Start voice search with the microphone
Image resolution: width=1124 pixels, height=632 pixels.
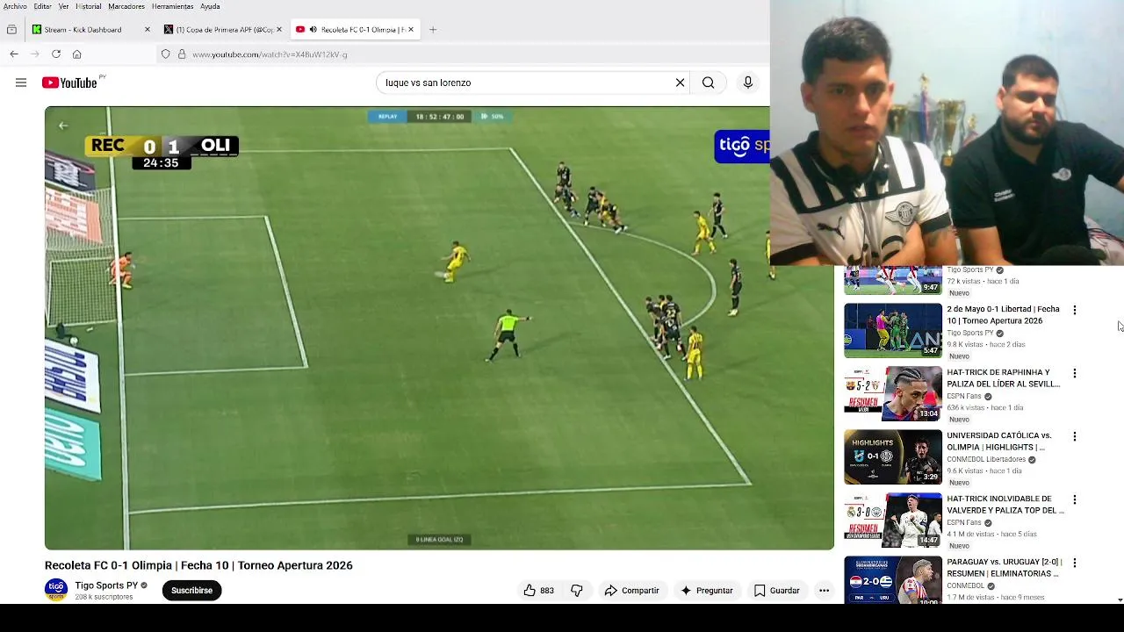pos(748,83)
